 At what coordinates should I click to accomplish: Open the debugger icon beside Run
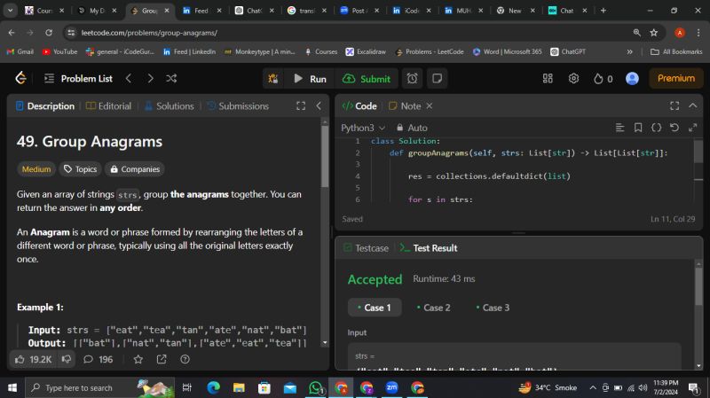coord(273,79)
